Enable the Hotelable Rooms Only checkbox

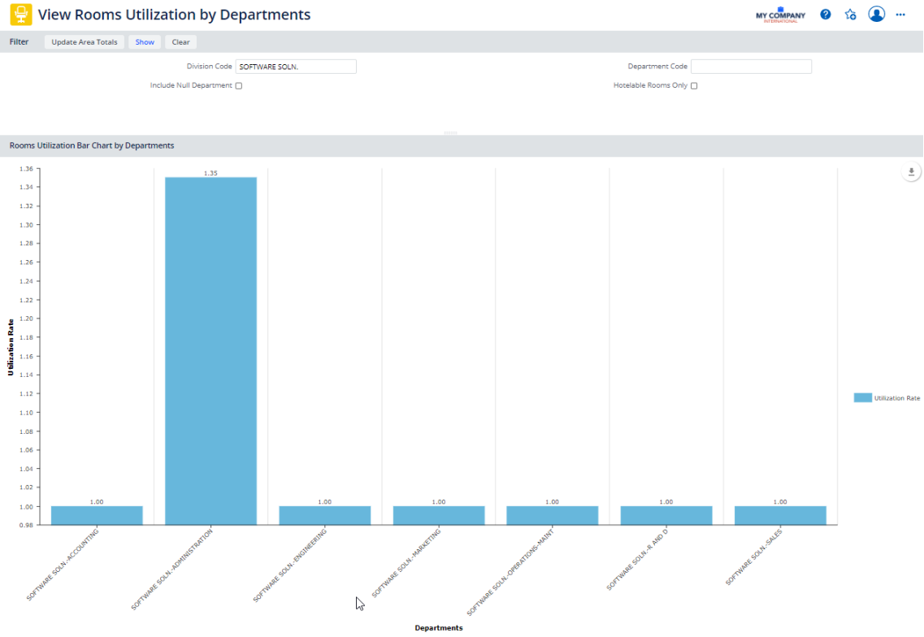click(x=693, y=85)
